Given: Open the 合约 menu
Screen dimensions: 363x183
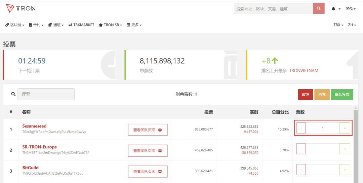Looking at the screenshot, I should click(x=36, y=25).
